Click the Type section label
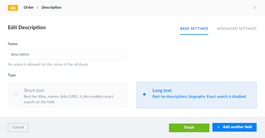Viewport: 265px width, 138px height. click(12, 75)
